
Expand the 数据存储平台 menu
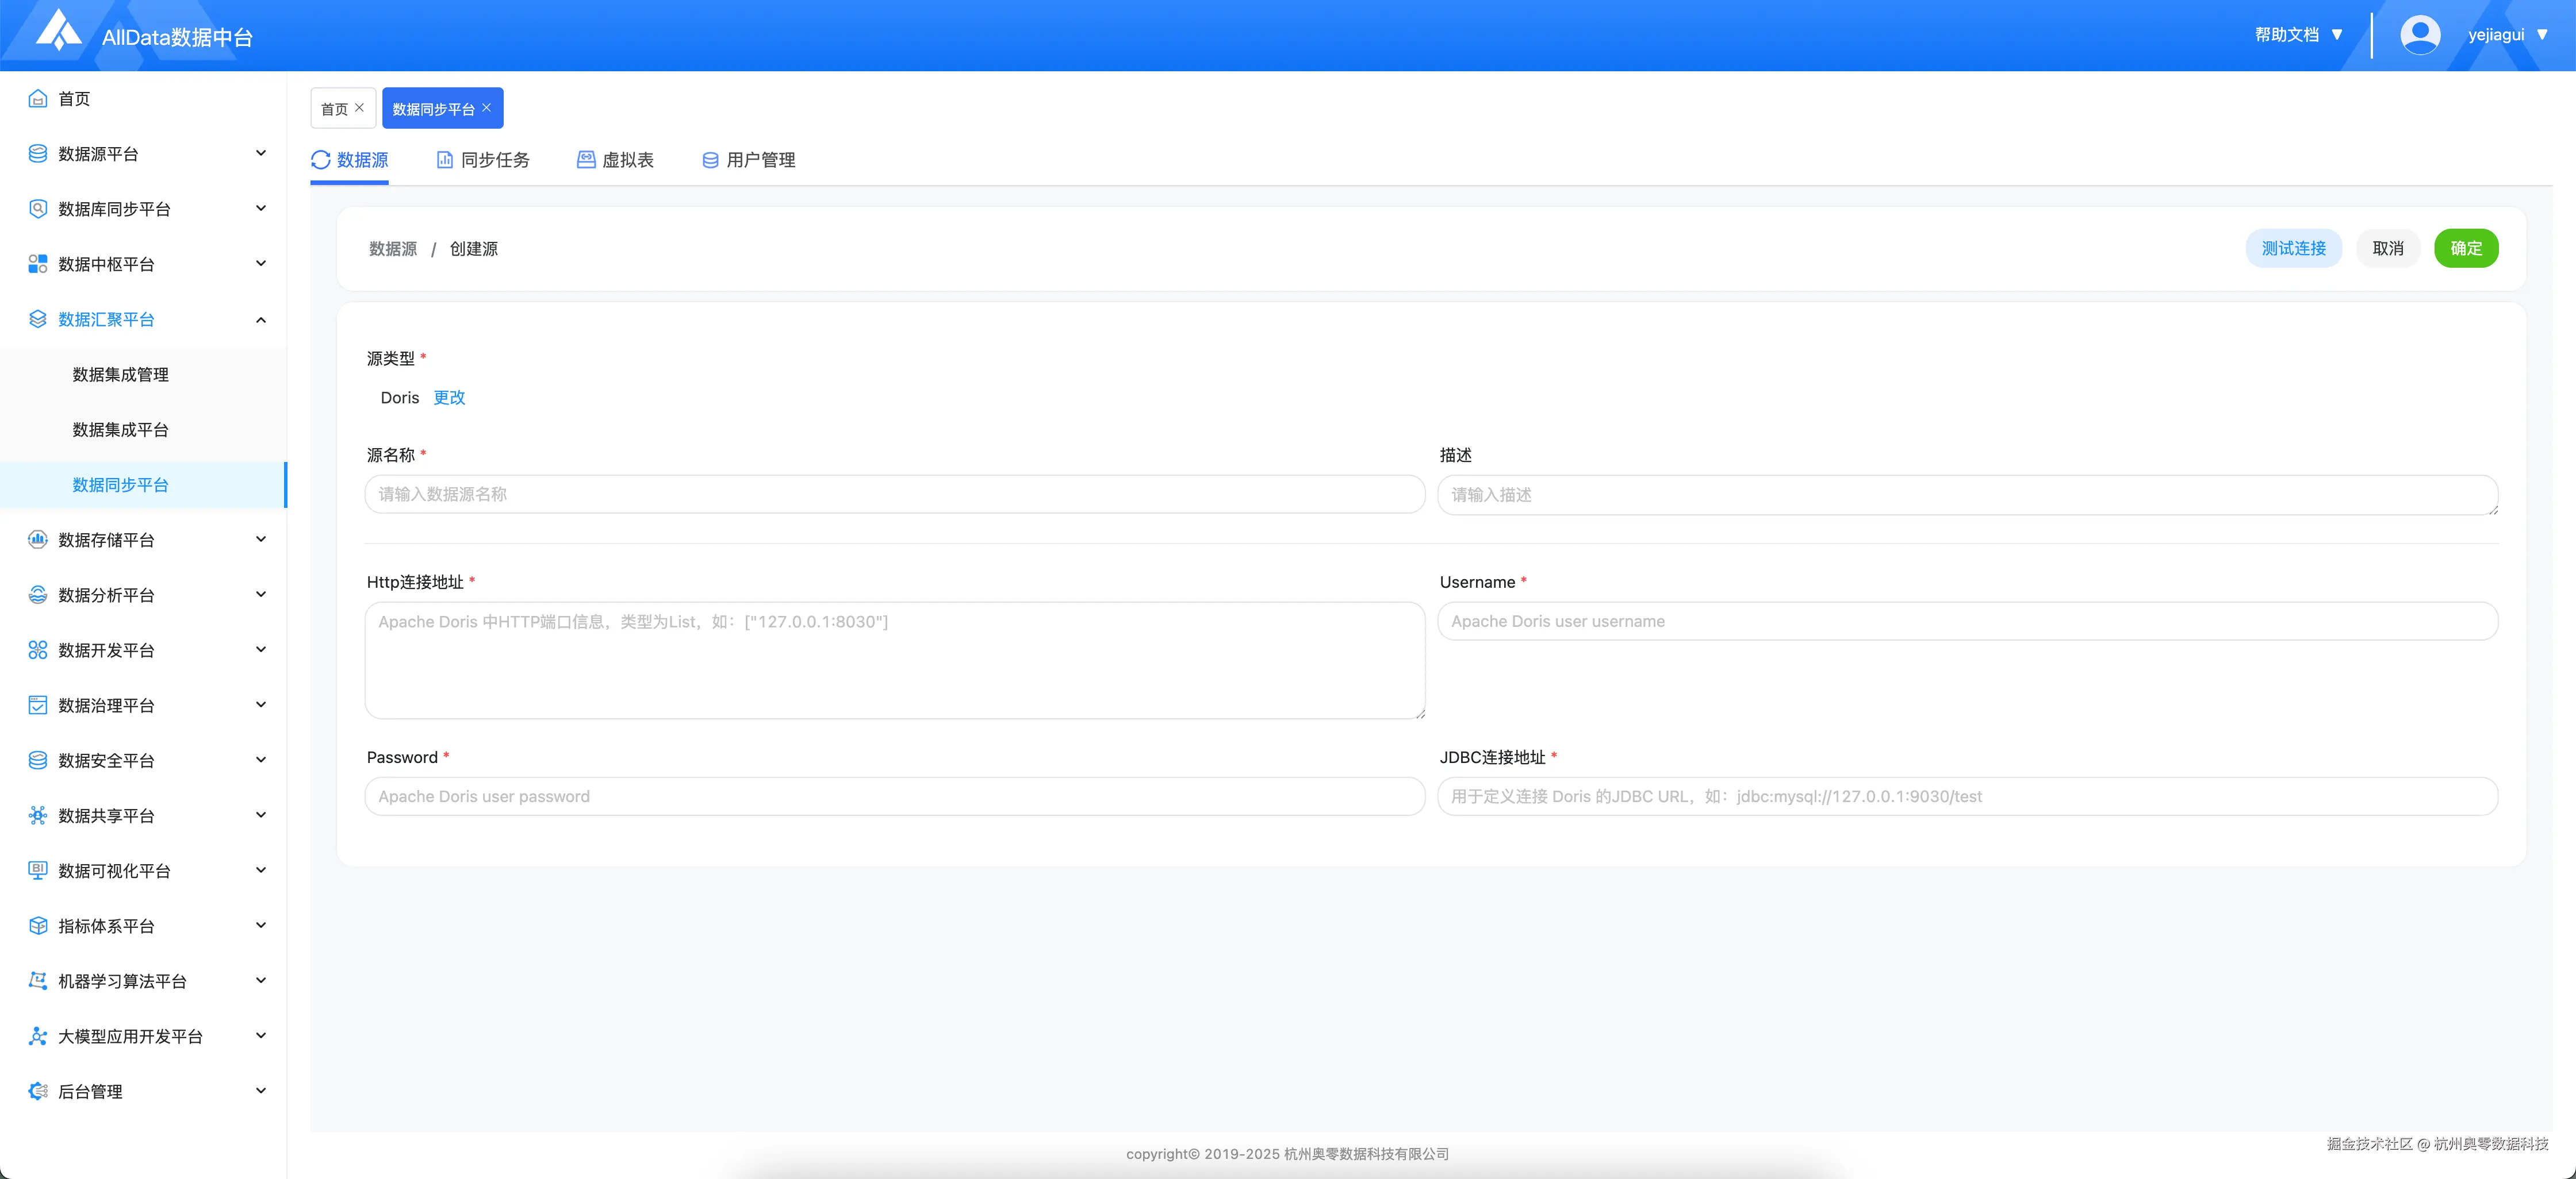point(261,540)
